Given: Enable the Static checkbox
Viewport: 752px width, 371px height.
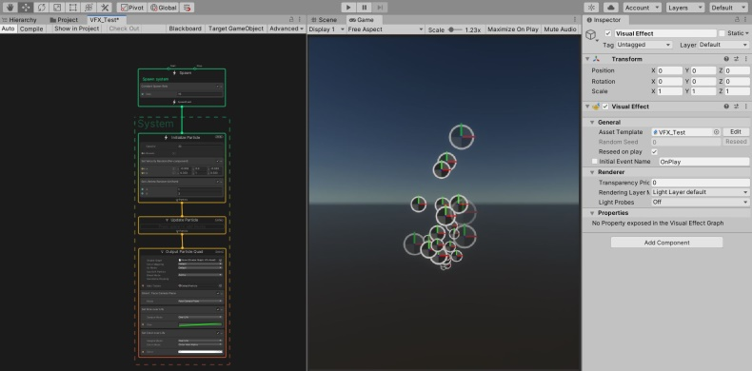Looking at the screenshot, I should pos(722,33).
